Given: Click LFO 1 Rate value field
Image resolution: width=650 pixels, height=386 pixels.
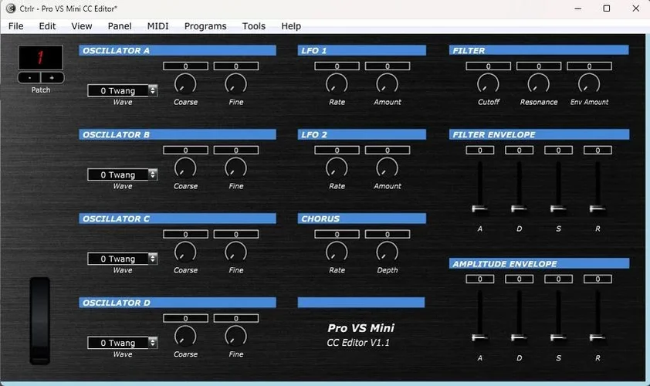Looking at the screenshot, I should pyautogui.click(x=337, y=66).
